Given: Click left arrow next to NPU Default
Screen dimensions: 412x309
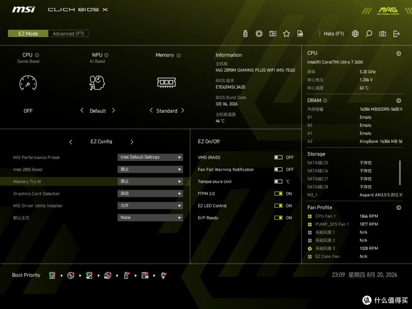Looking at the screenshot, I should point(82,110).
